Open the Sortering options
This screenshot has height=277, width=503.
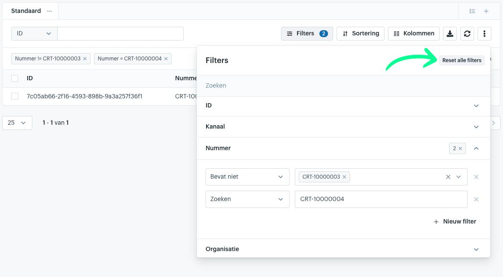[361, 34]
